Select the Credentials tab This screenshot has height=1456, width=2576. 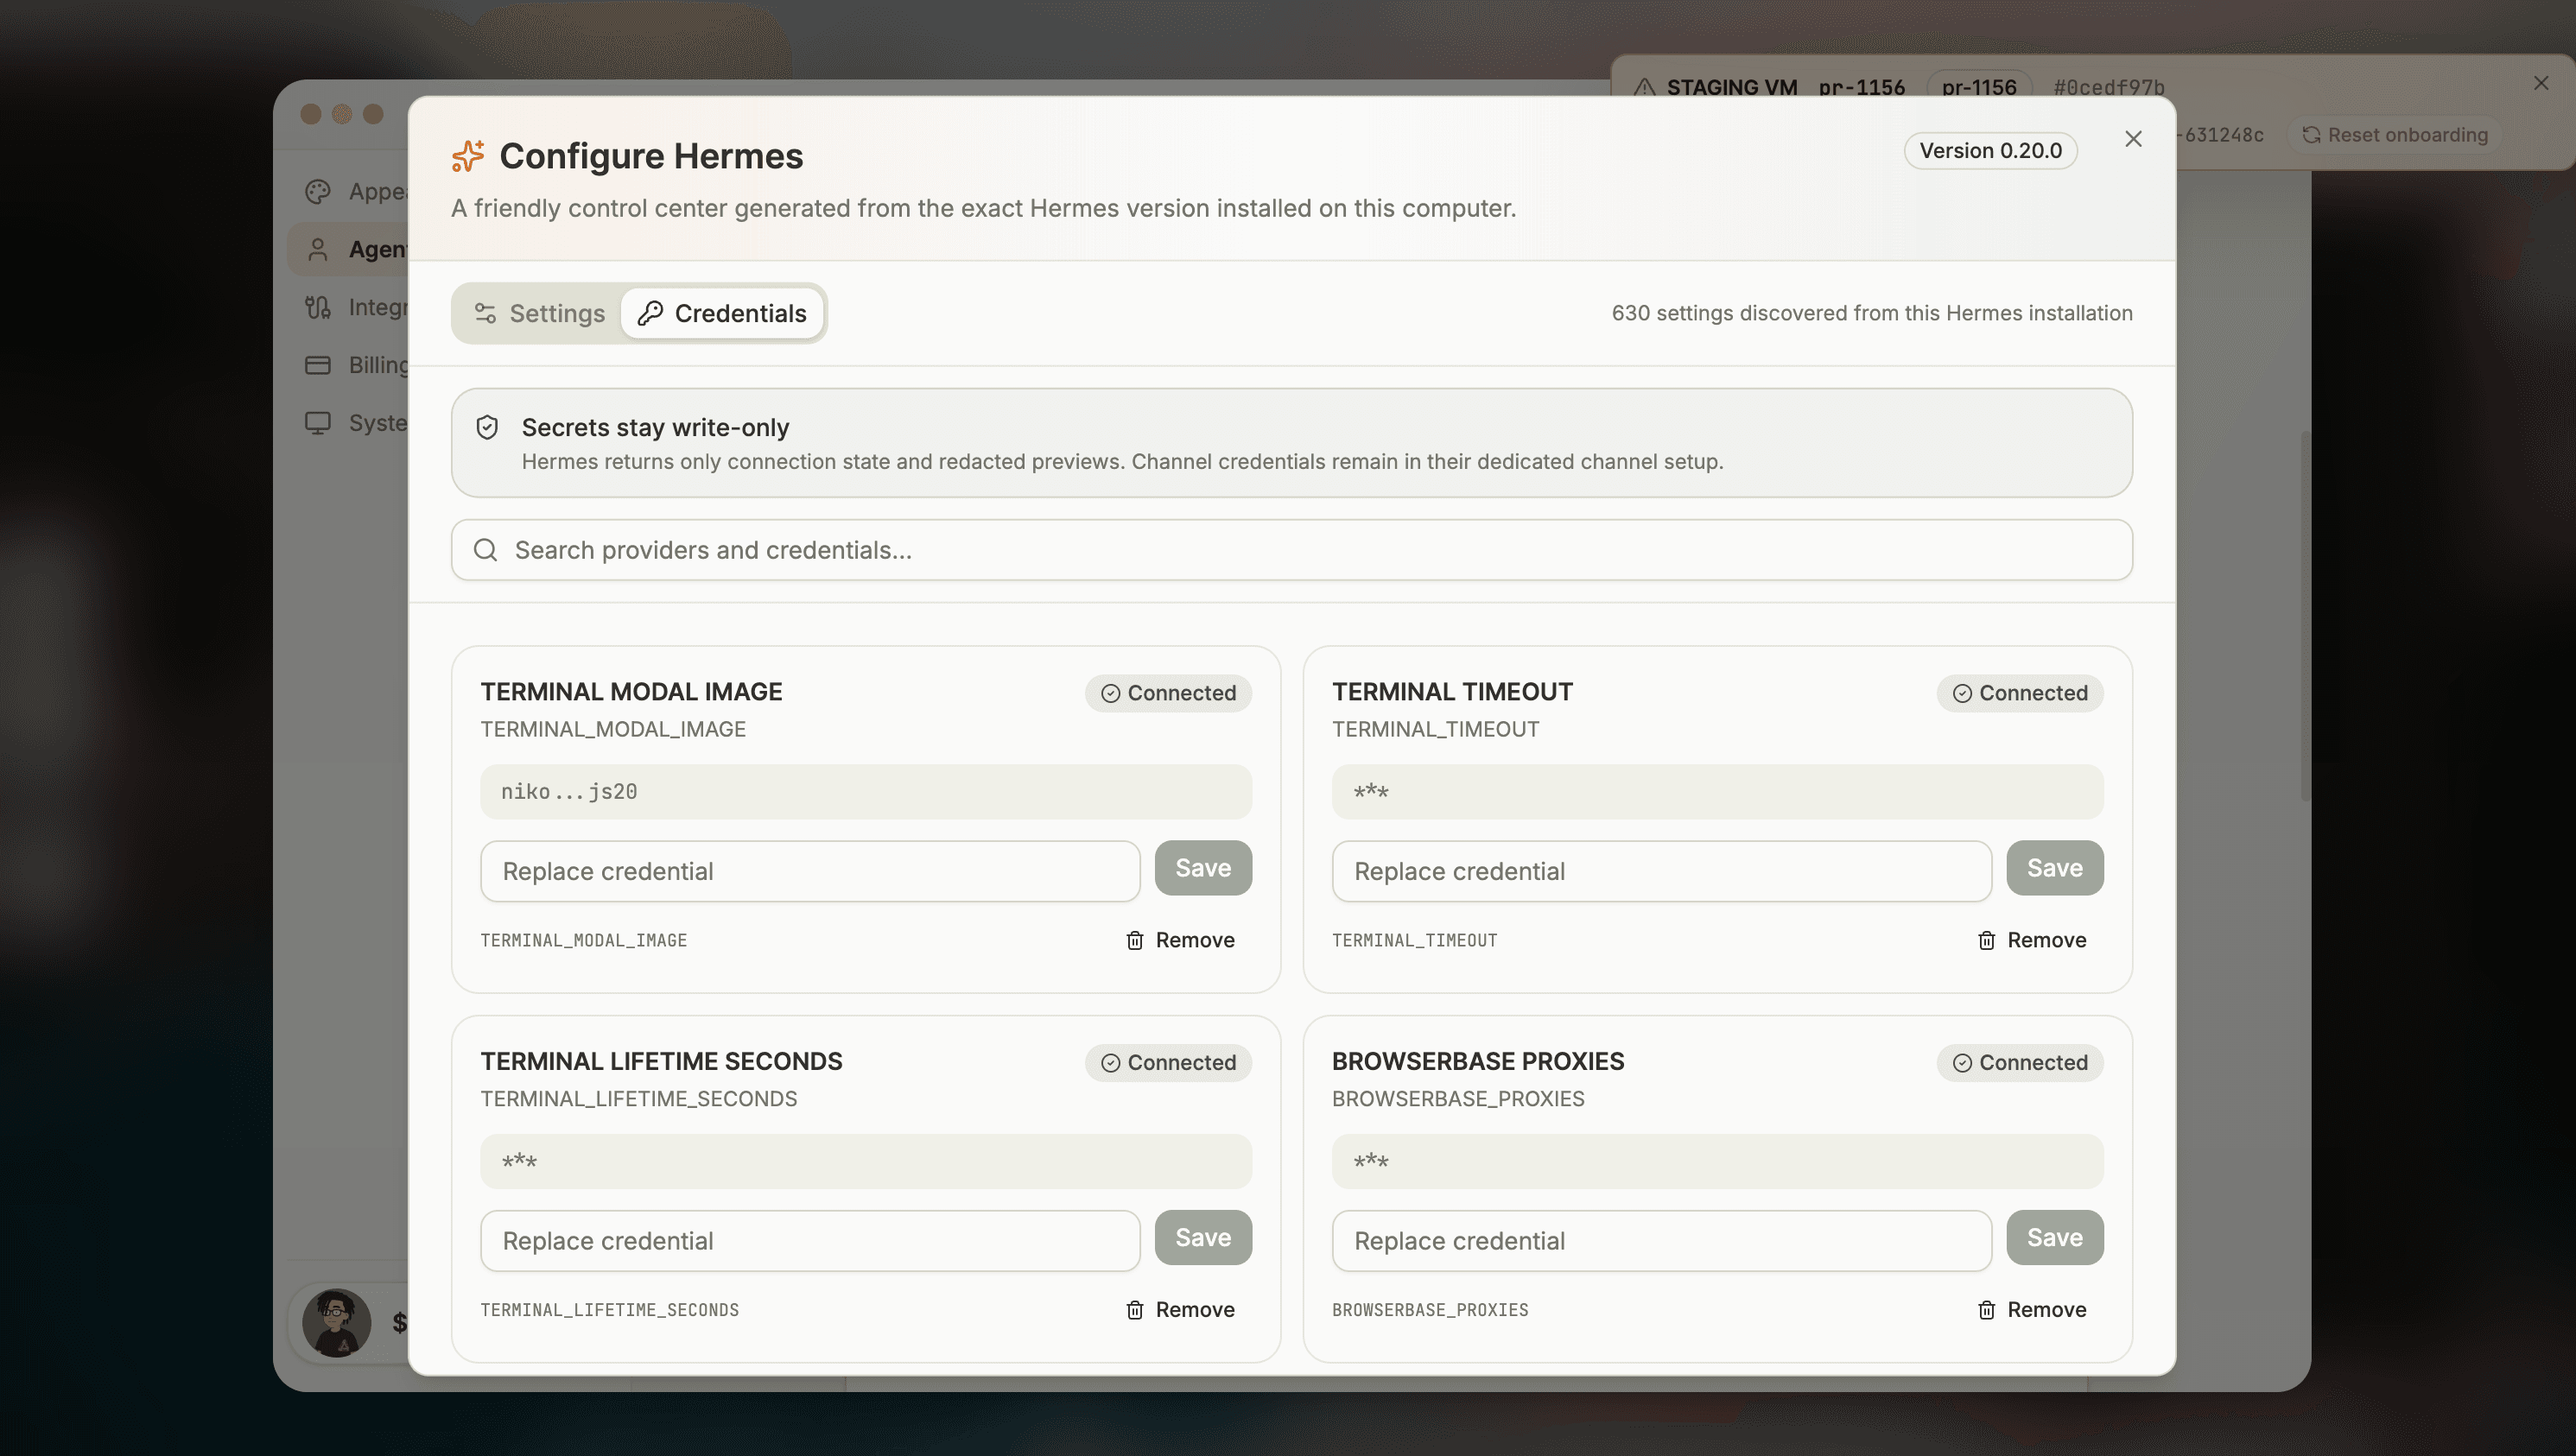722,313
